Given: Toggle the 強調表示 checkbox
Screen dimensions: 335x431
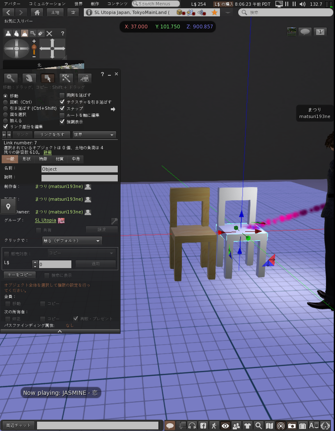Looking at the screenshot, I should pyautogui.click(x=62, y=121).
